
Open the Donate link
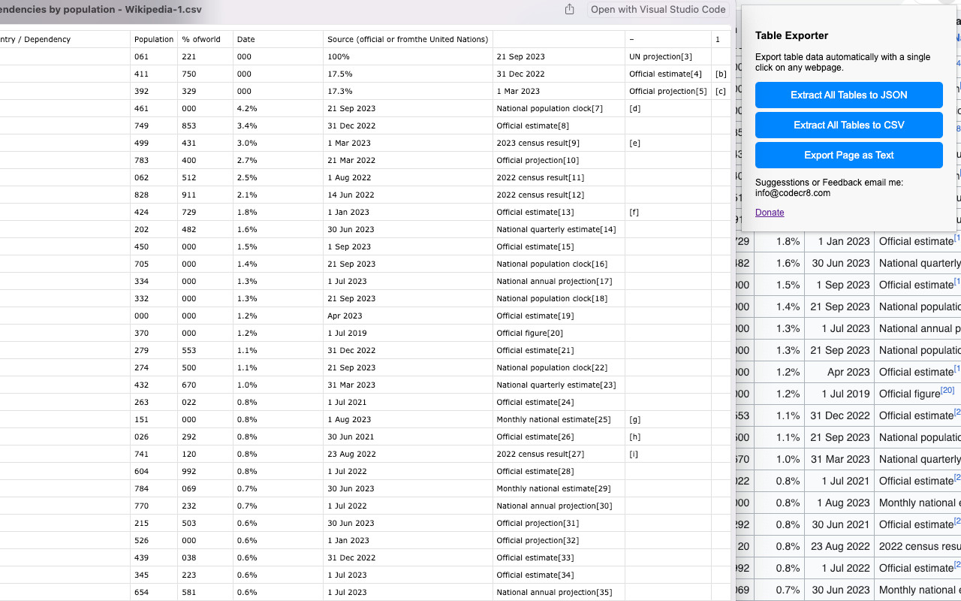769,213
